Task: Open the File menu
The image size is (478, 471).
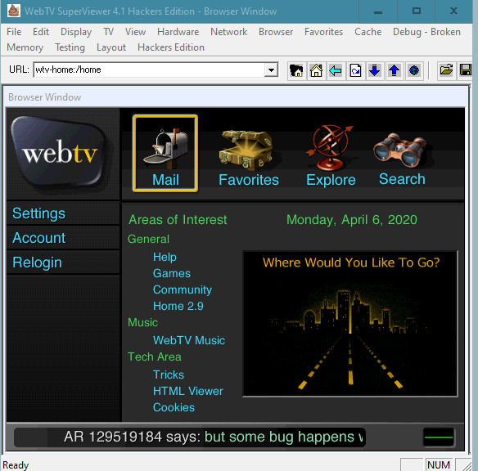Action: [x=14, y=32]
